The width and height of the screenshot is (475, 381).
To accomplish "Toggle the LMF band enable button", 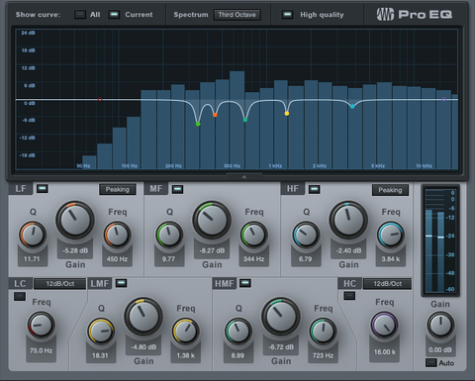I will click(121, 283).
